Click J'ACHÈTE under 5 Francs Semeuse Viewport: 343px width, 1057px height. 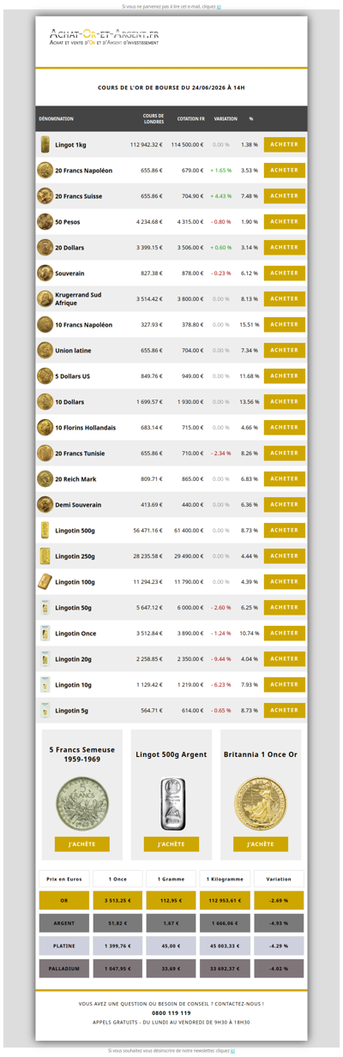(x=82, y=844)
